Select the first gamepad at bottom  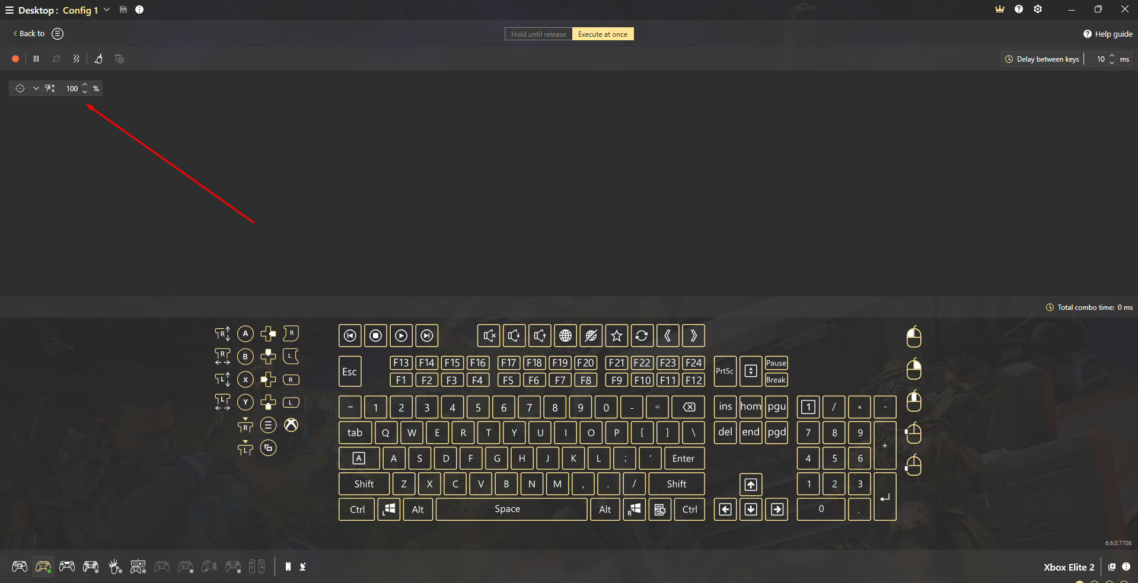20,566
